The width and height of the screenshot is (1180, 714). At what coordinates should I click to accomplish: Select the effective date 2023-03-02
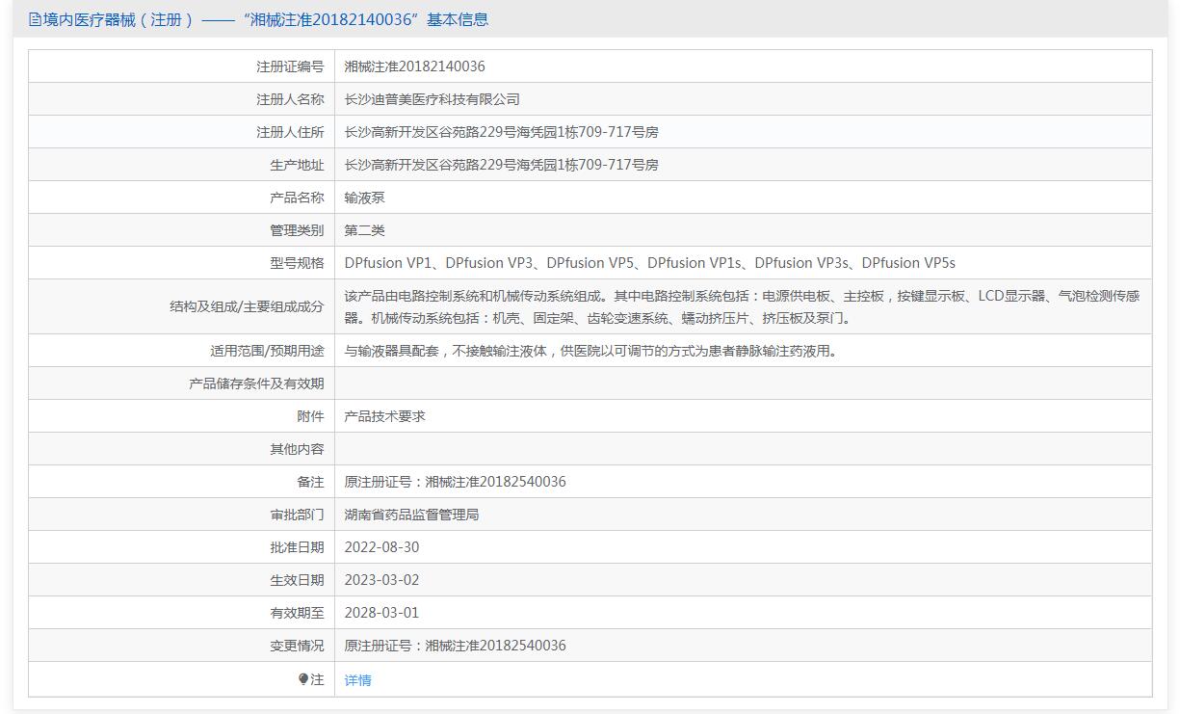(x=381, y=580)
